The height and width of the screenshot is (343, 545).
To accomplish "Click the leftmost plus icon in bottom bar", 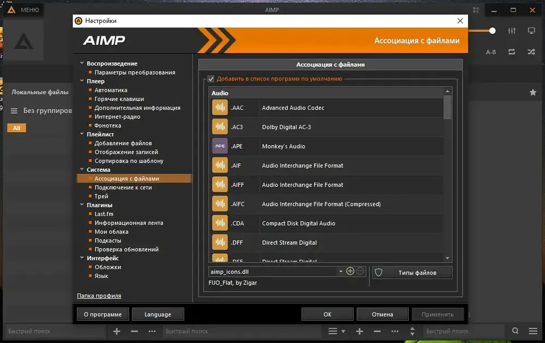I will point(117,331).
